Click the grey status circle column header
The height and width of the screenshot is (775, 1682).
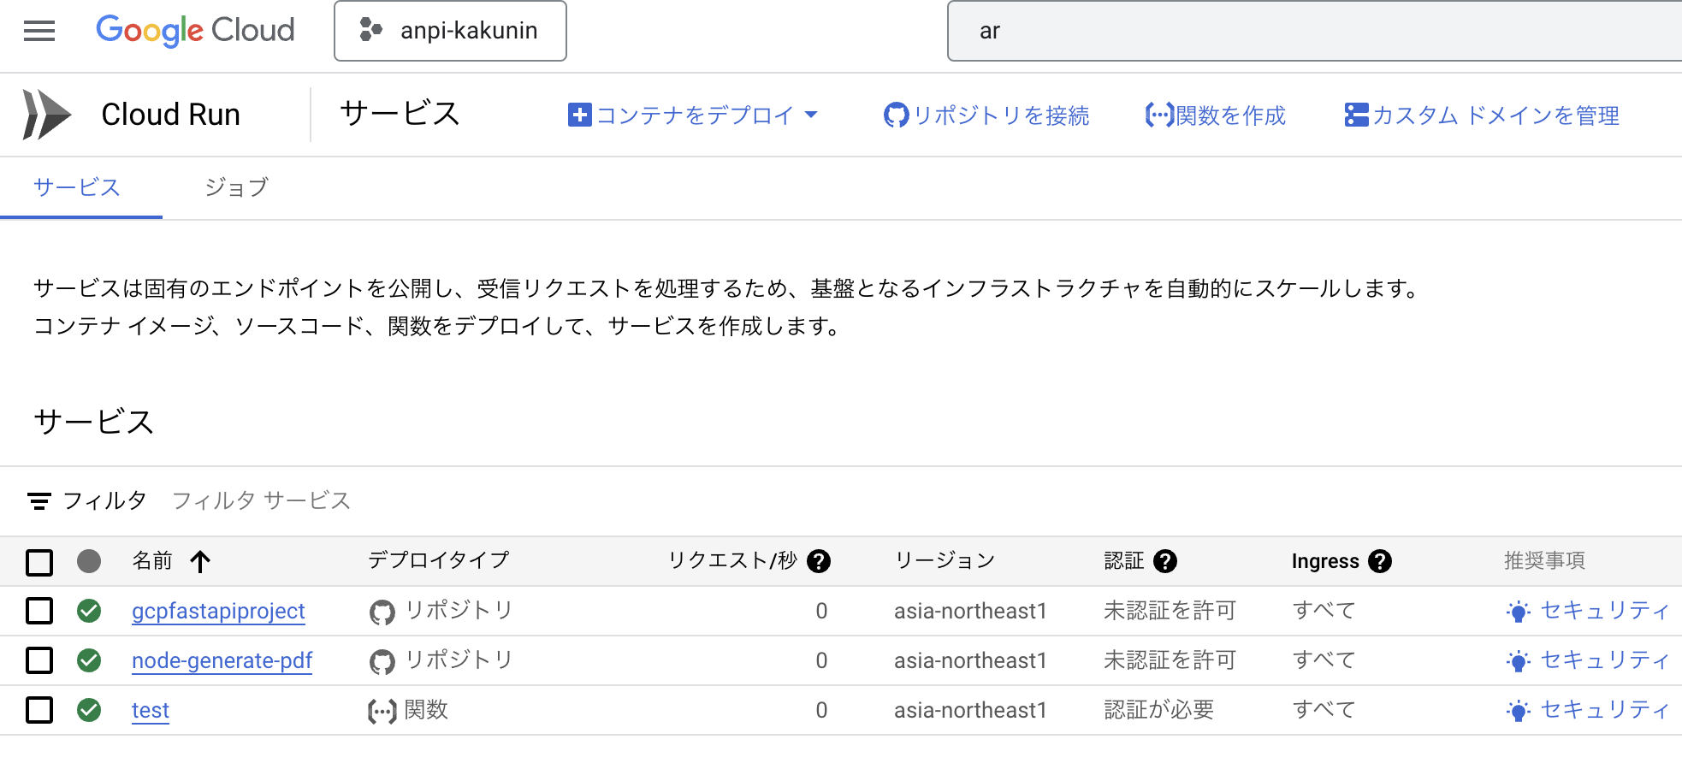[89, 561]
